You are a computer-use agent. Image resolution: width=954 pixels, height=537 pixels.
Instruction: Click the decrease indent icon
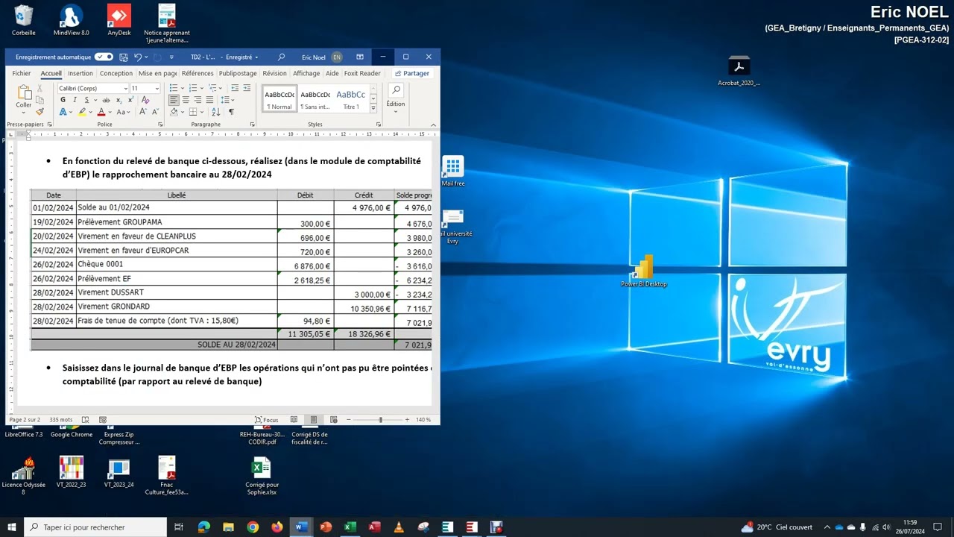(x=234, y=88)
